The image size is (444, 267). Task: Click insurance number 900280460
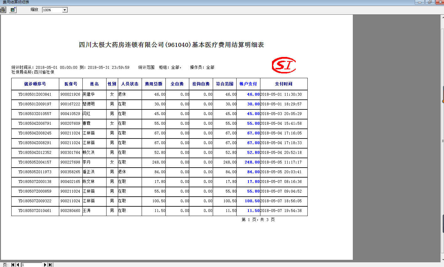[x=71, y=211]
